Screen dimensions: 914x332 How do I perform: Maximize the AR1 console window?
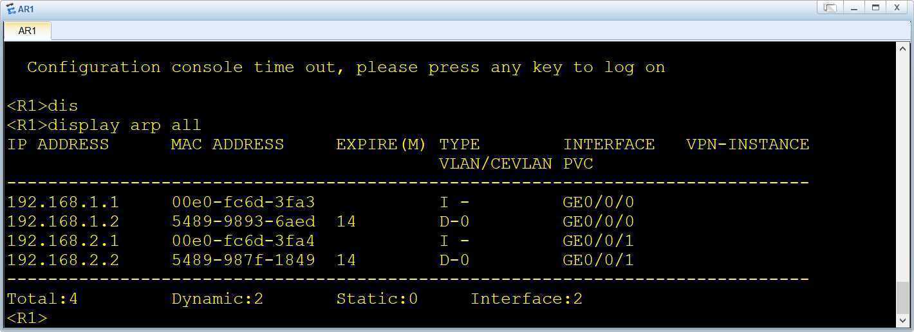coord(875,8)
